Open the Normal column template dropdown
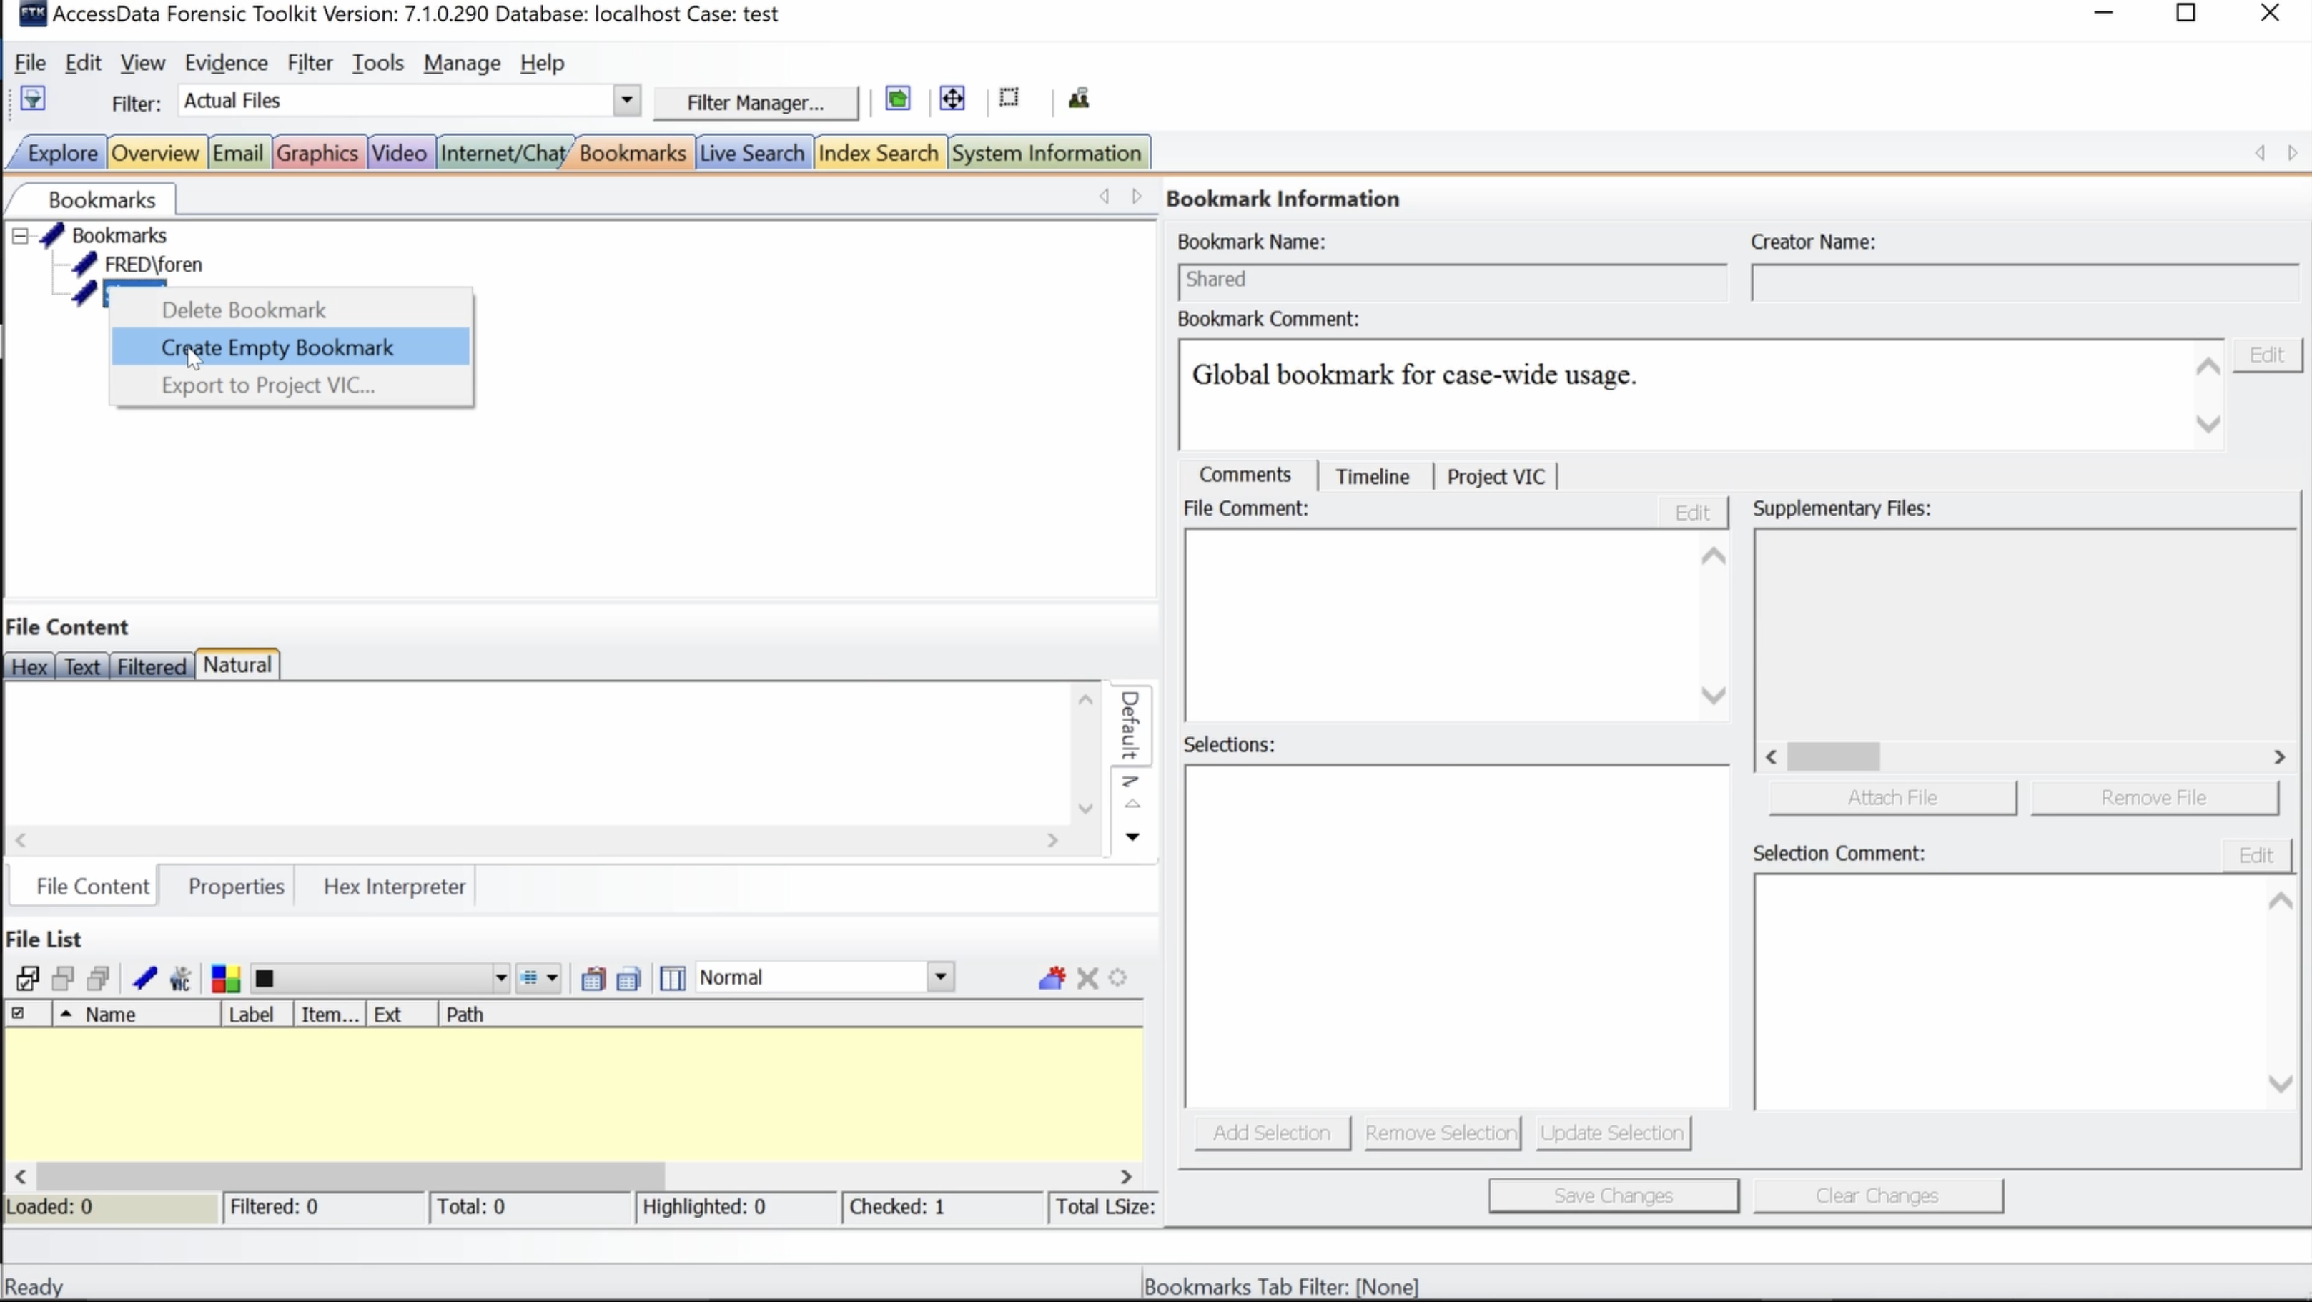Viewport: 2312px width, 1302px height. pyautogui.click(x=939, y=977)
